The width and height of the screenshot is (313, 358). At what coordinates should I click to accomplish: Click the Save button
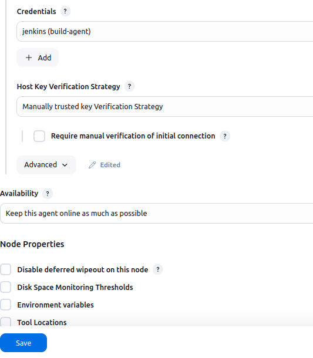pos(23,343)
